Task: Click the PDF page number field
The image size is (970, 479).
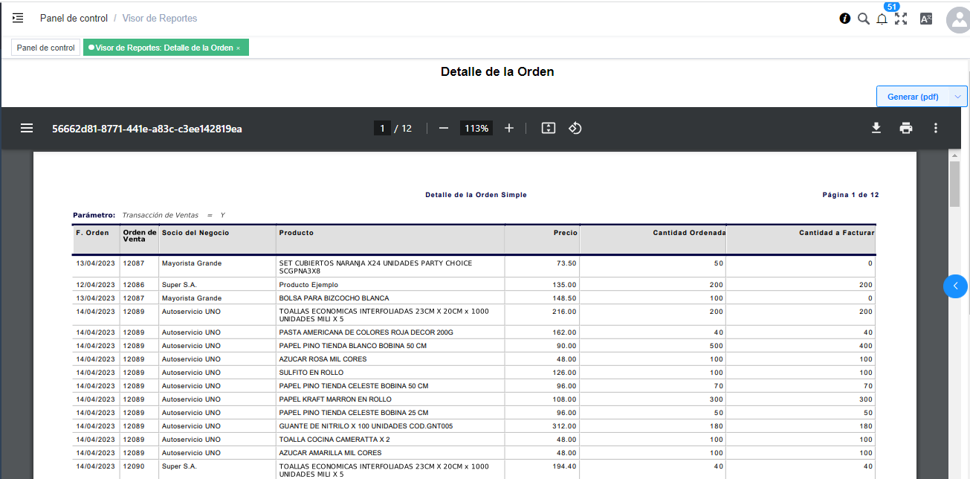Action: 382,129
